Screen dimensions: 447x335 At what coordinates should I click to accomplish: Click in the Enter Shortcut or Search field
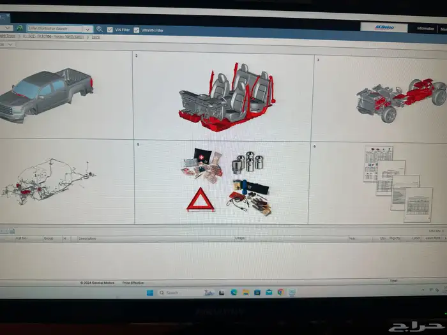(x=54, y=29)
